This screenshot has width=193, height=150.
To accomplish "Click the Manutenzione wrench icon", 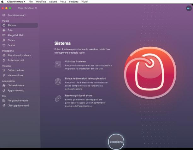I will click(x=4, y=75).
